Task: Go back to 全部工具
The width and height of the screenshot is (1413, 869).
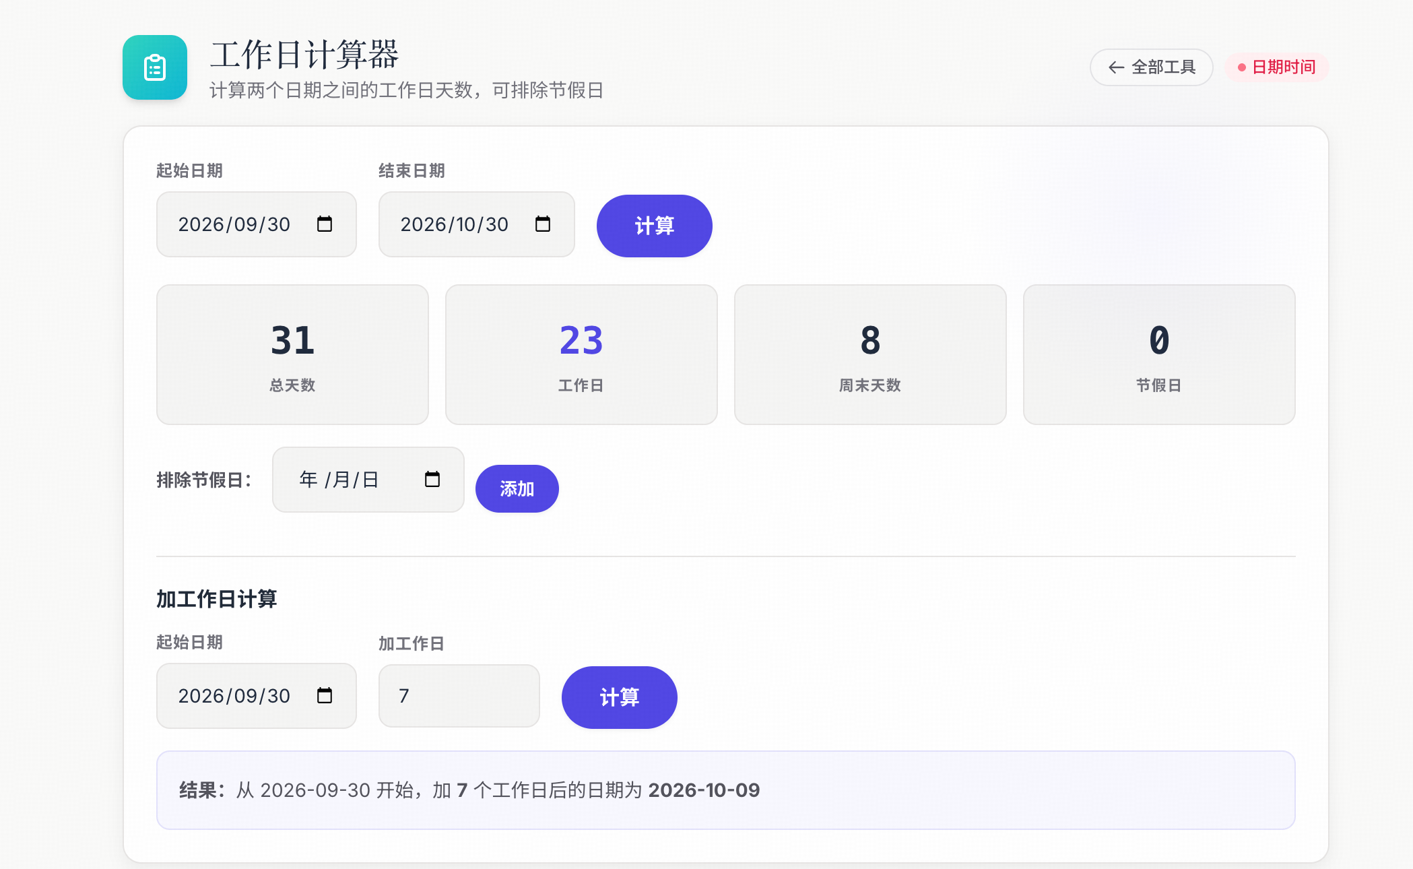Action: coord(1151,67)
